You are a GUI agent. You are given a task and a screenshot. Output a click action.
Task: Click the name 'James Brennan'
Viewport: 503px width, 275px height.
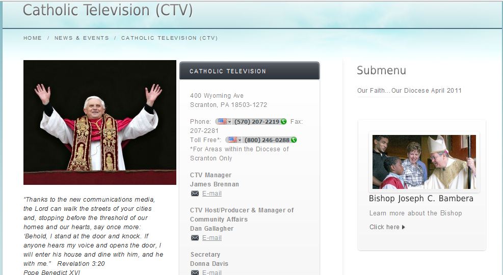click(x=214, y=184)
